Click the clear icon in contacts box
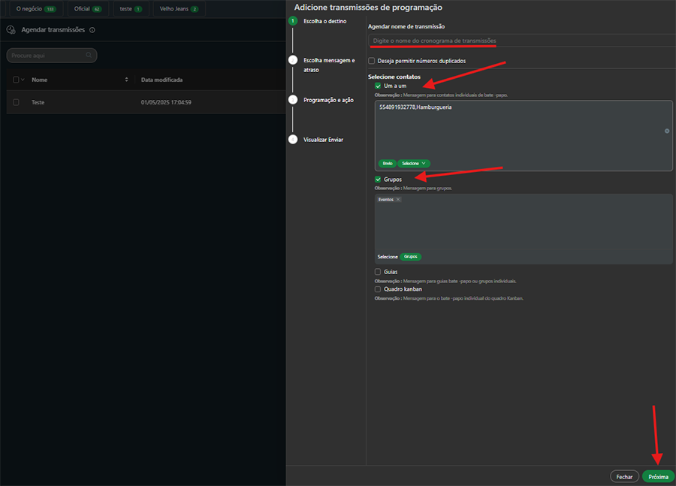 pos(667,131)
